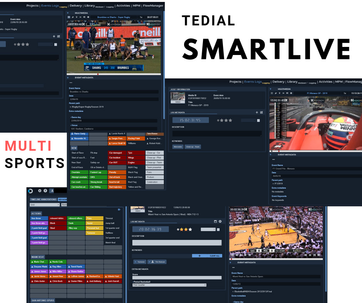Click the Score field in Extra Metadata
The width and height of the screenshot is (362, 303).
(177, 278)
